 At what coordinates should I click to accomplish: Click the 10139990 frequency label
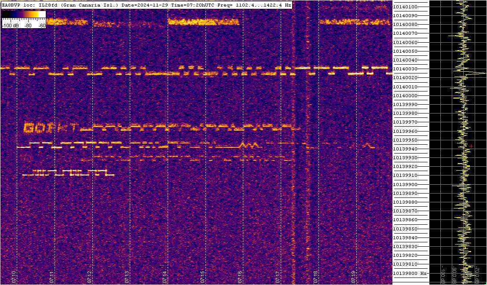[405, 104]
